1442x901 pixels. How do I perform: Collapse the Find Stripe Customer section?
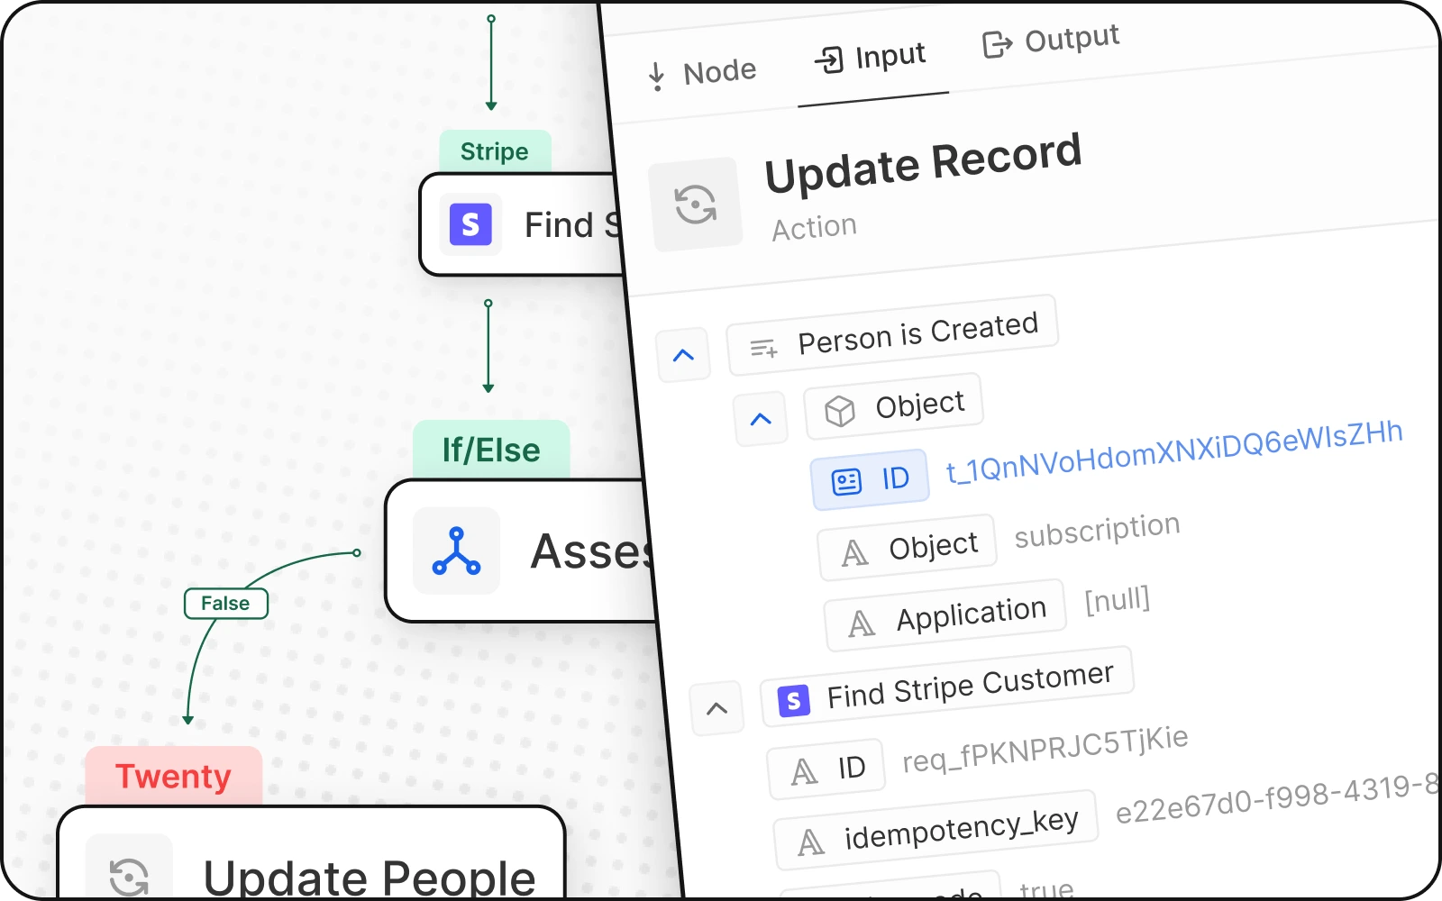(x=716, y=709)
